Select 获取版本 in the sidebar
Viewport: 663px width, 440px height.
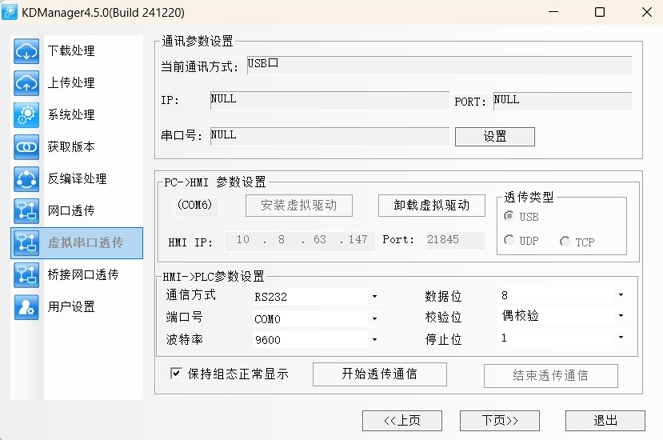point(71,146)
